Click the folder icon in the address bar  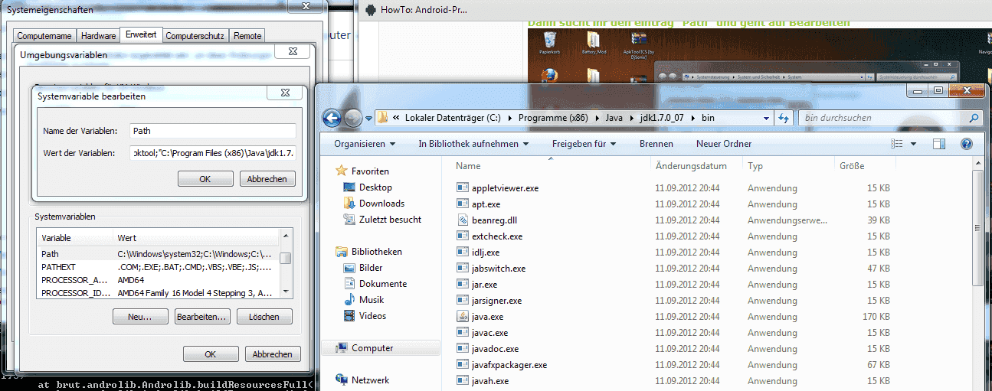click(x=381, y=118)
